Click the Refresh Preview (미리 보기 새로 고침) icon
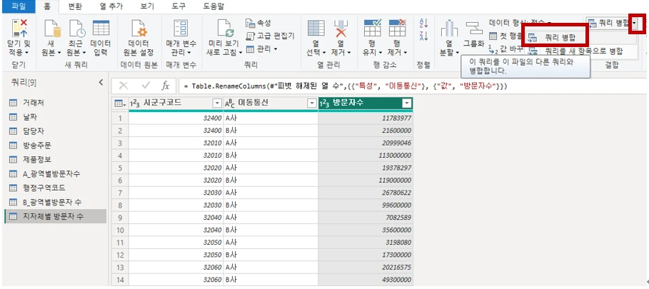The height and width of the screenshot is (289, 649). [x=226, y=29]
